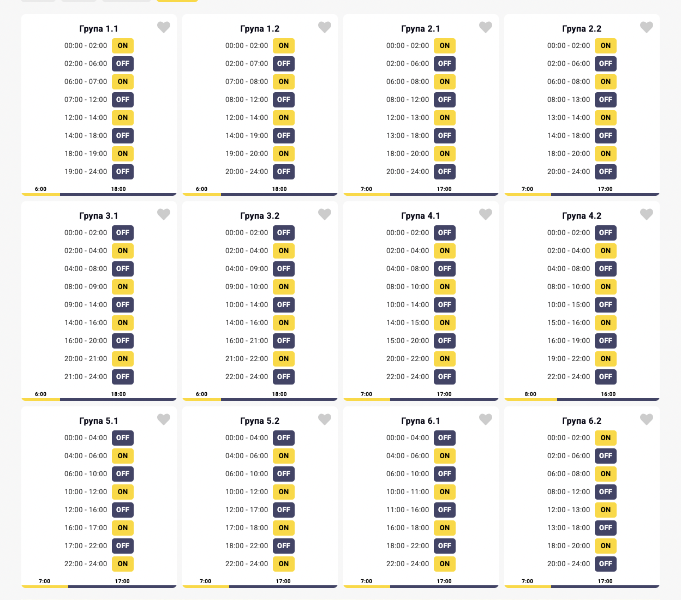Click OFF badge for 13:00 - 18:00 in Група 2.1
Screen dimensions: 681x600
(445, 136)
